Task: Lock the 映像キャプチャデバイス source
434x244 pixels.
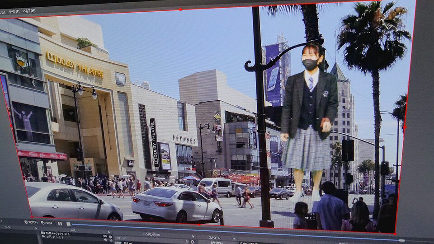Action: pyautogui.click(x=110, y=235)
